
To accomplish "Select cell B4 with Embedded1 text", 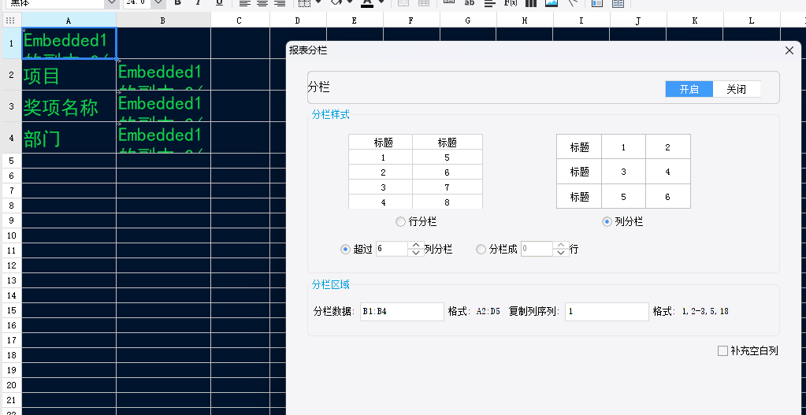I will click(x=163, y=138).
